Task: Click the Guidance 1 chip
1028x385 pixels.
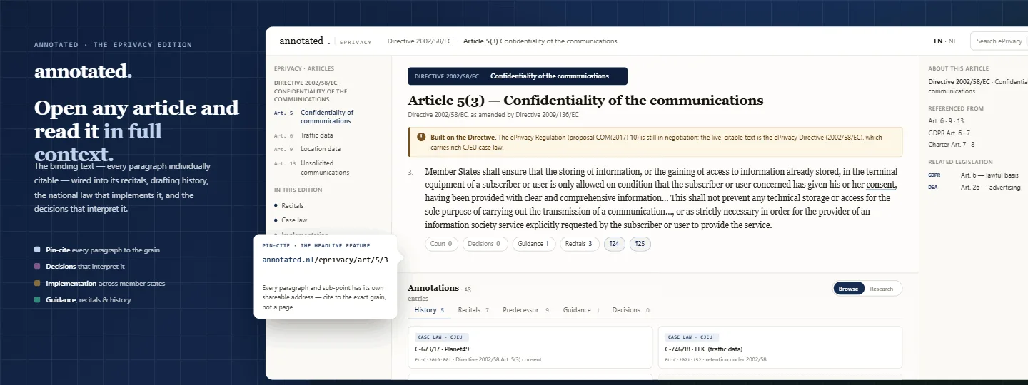Action: 533,244
